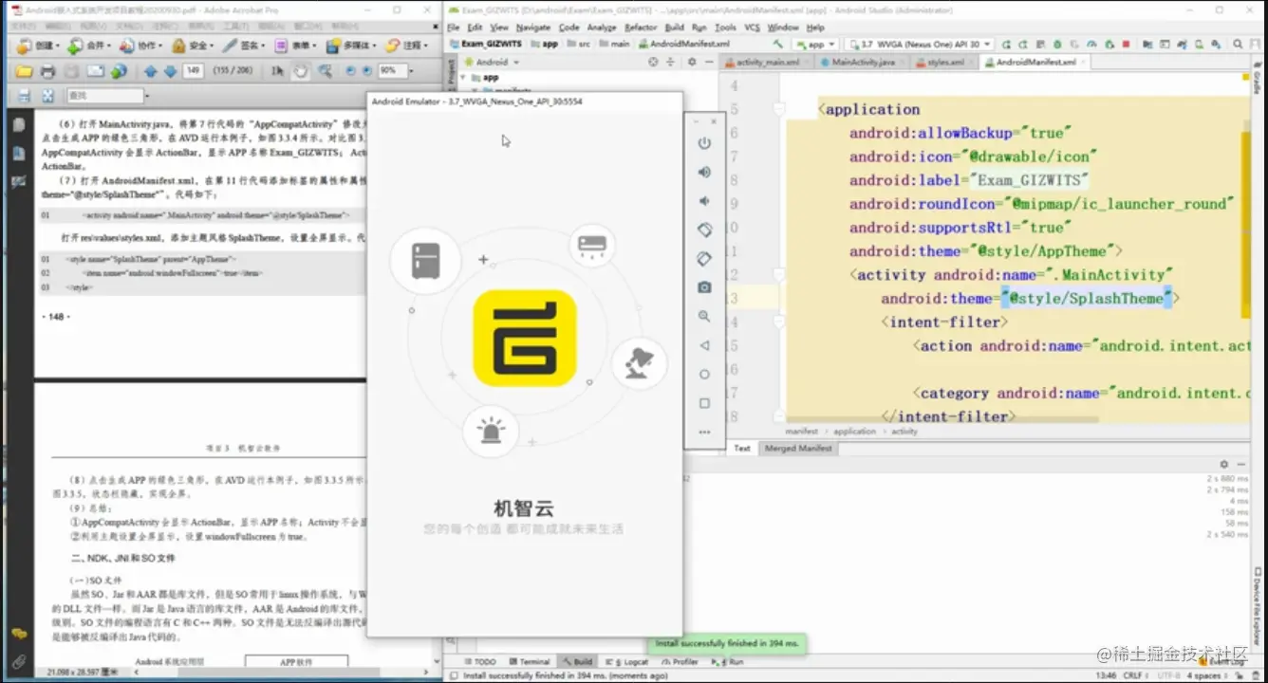Viewport: 1268px width, 683px height.
Task: Open the Android project view dropdown
Action: pos(492,62)
